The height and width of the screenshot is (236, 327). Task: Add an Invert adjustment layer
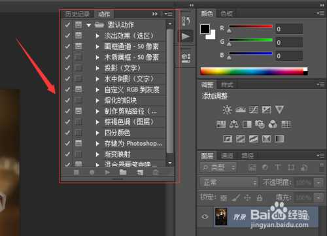228,139
